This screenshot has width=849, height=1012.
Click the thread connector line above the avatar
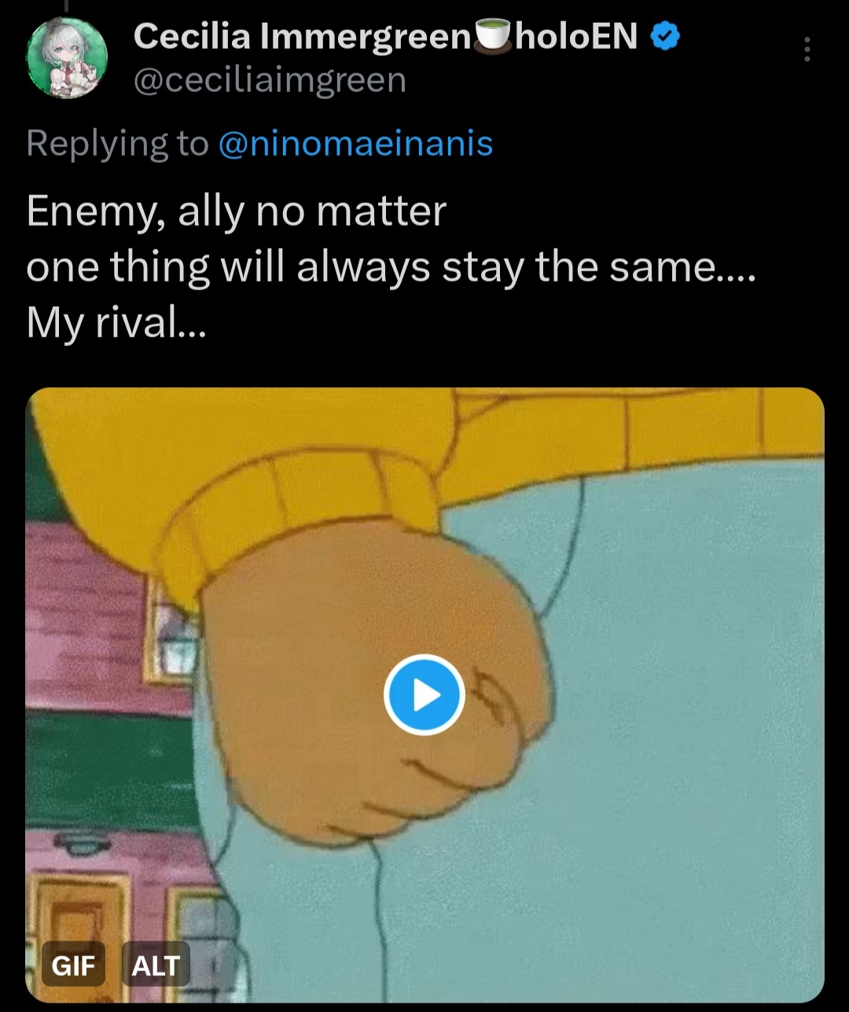[66, 6]
